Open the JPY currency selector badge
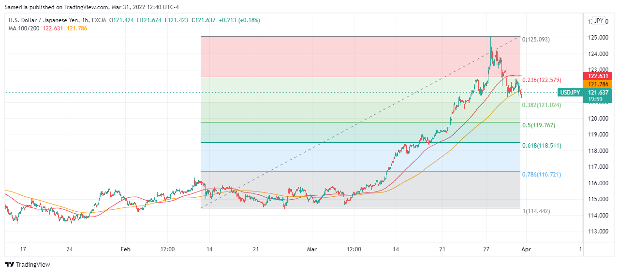The width and height of the screenshot is (619, 273). click(x=599, y=21)
